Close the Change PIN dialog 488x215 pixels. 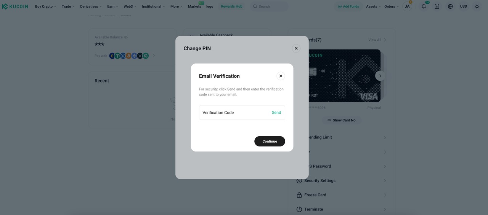[296, 48]
